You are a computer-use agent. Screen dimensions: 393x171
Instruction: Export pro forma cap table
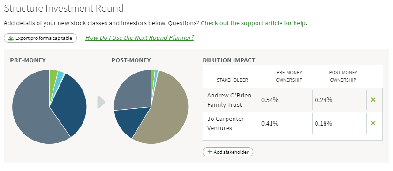[x=40, y=38]
